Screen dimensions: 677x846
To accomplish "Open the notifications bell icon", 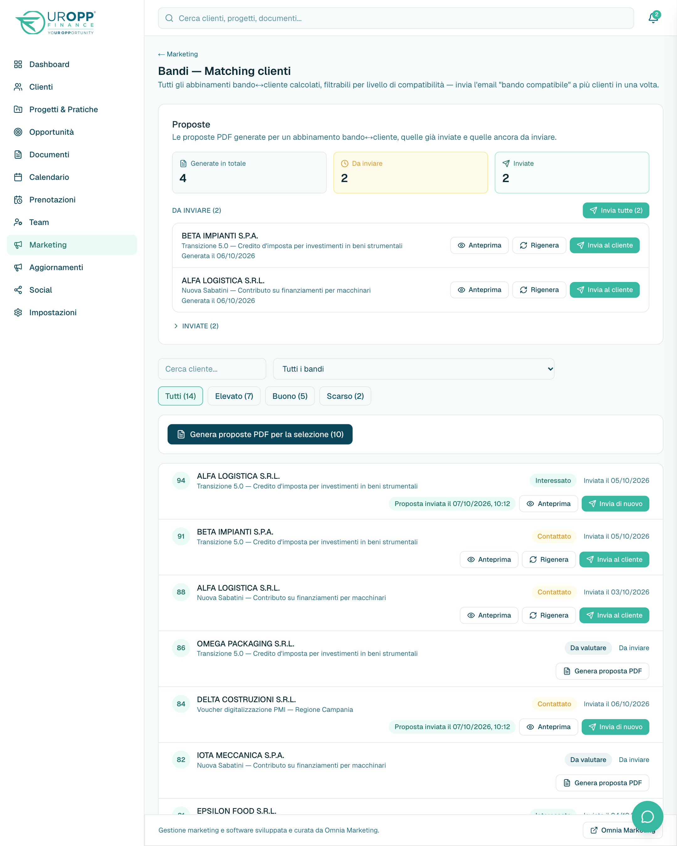I will (653, 18).
